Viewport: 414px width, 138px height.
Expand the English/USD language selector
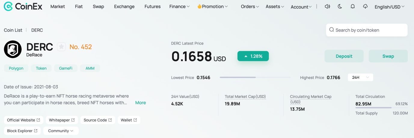[x=390, y=7]
